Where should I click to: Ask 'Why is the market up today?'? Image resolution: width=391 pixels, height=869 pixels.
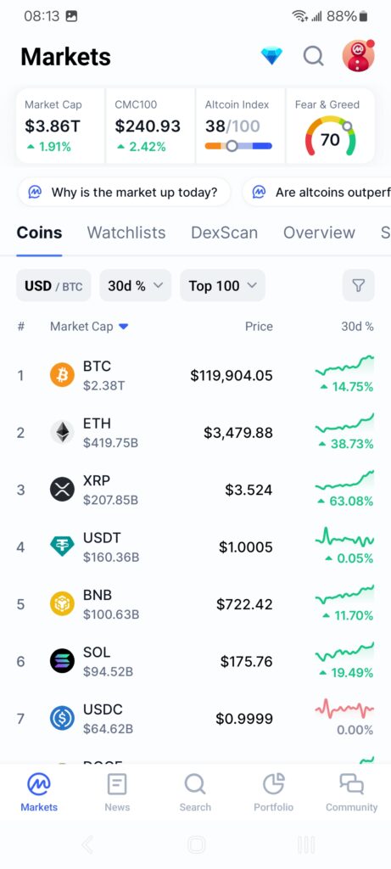pos(124,193)
